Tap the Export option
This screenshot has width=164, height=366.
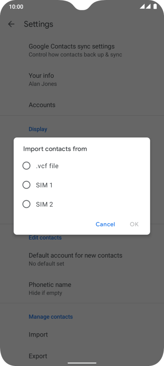(x=82, y=356)
